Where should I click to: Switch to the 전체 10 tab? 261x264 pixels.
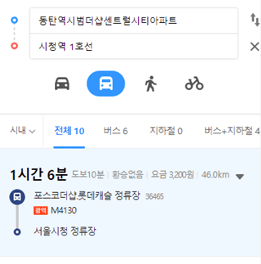[69, 131]
